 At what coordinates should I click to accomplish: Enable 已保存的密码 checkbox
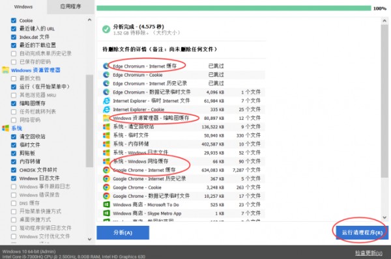[x=14, y=62]
